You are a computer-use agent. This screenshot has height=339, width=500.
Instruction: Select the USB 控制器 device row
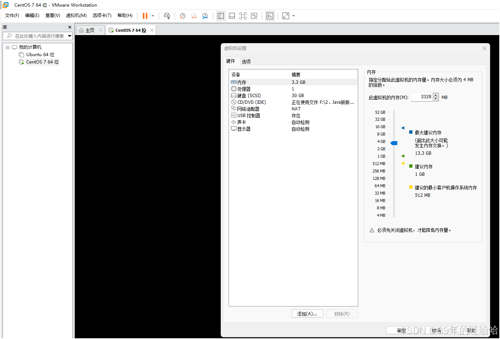coord(294,116)
